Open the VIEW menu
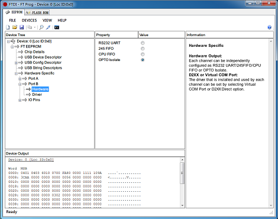 [47, 20]
